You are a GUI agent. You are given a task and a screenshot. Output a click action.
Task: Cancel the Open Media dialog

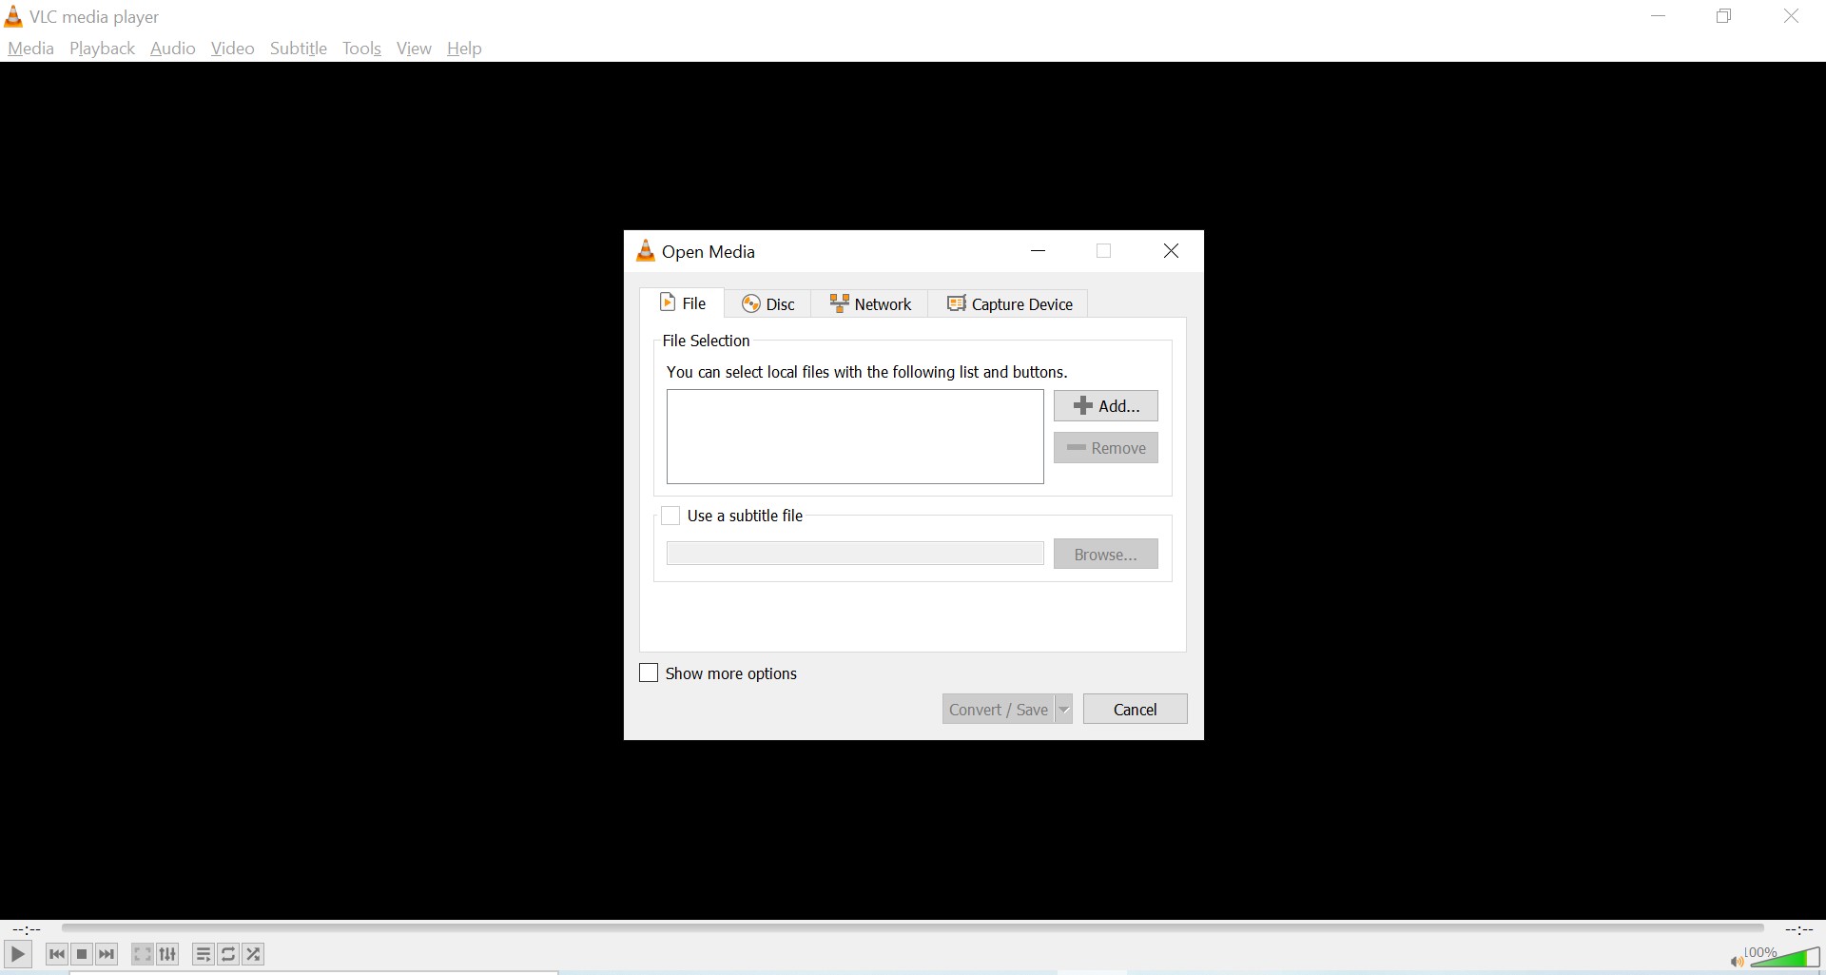(x=1135, y=709)
